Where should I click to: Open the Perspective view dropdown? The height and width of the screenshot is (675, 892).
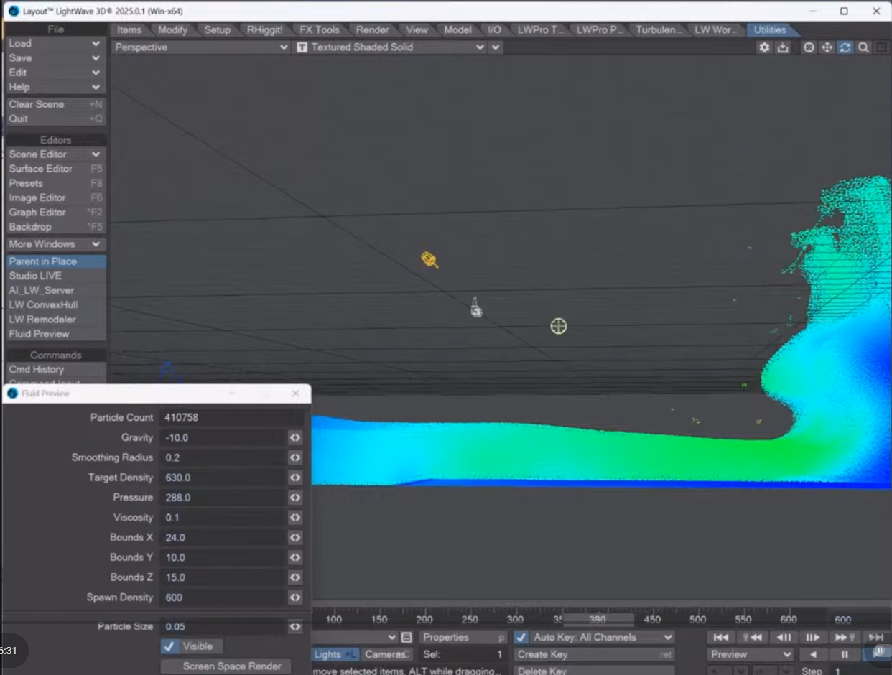[201, 47]
